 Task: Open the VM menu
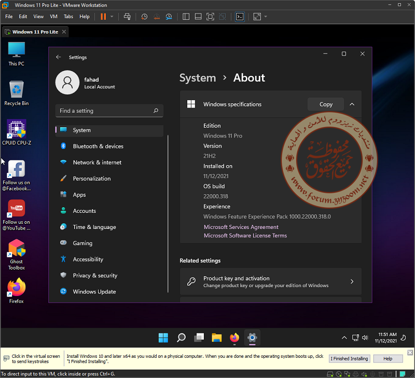coord(53,17)
